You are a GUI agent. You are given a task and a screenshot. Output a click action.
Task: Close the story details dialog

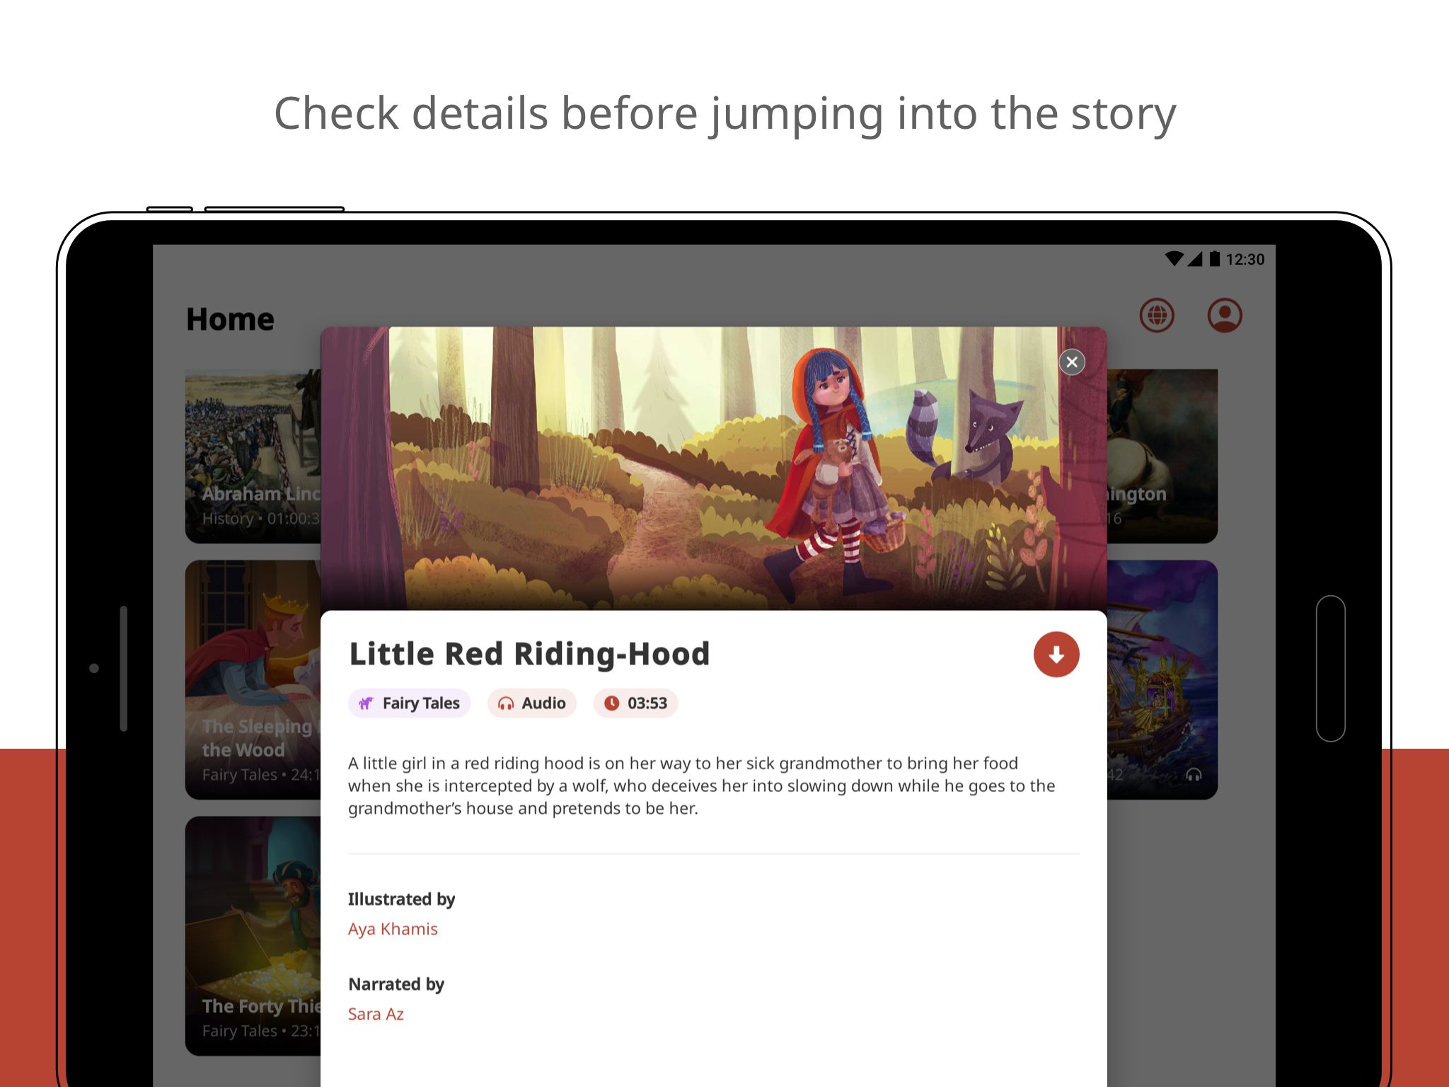coord(1072,362)
